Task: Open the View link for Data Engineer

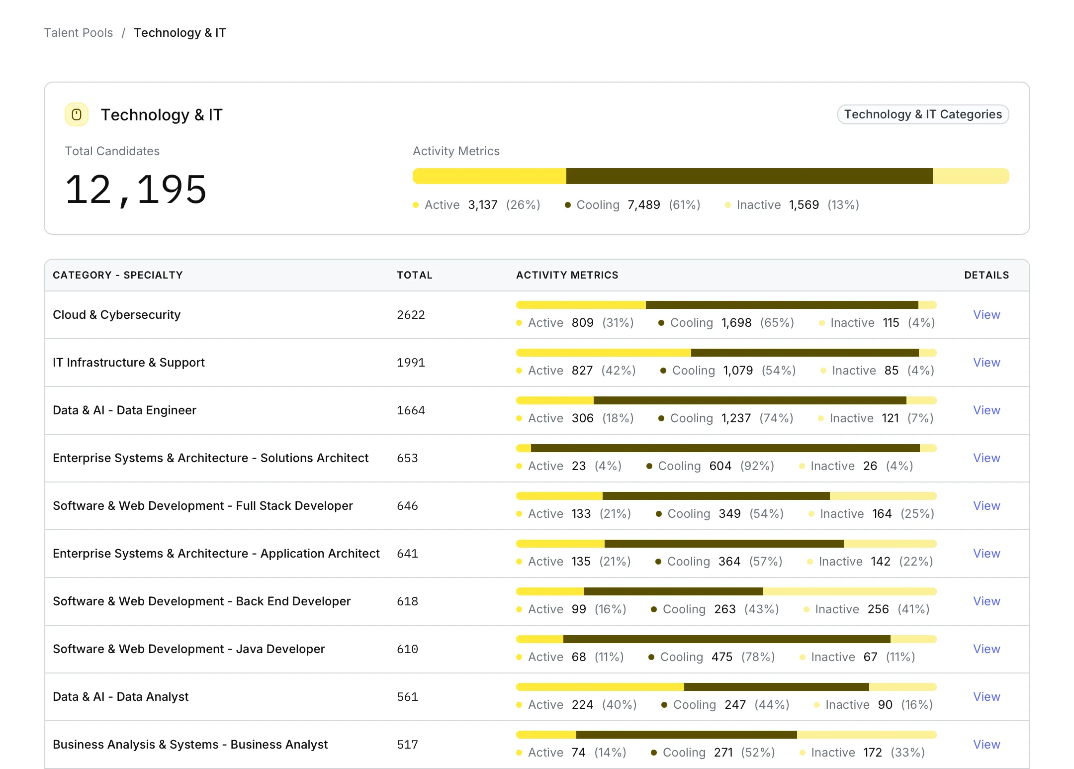Action: point(986,410)
